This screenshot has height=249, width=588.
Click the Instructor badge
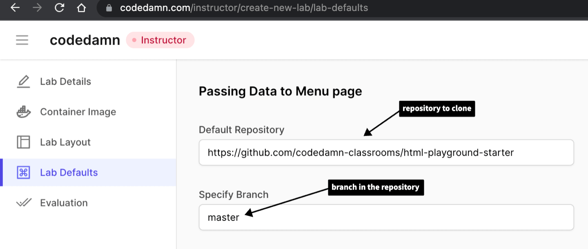click(160, 40)
